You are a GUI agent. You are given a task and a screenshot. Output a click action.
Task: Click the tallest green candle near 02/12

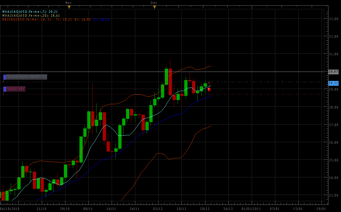click(x=167, y=77)
